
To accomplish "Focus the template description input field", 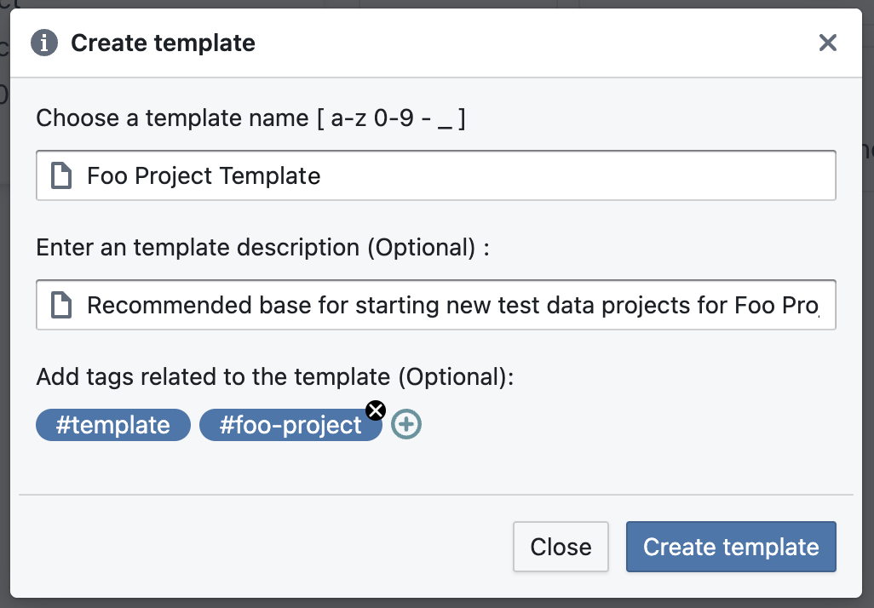I will click(436, 305).
